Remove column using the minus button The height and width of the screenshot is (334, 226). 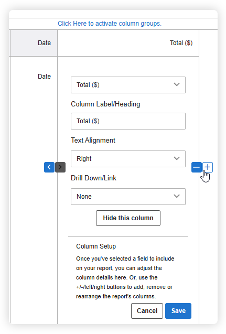coord(197,167)
